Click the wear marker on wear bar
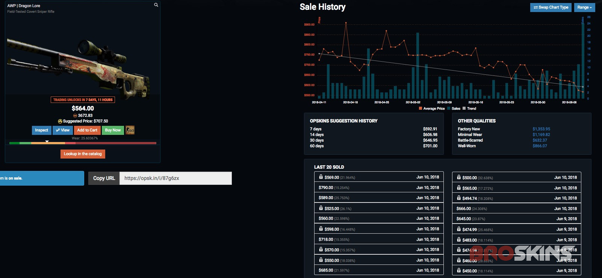This screenshot has width=602, height=278. click(x=47, y=141)
